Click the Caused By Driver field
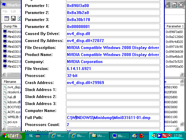The height and width of the screenshot is (140, 186). pyautogui.click(x=113, y=34)
